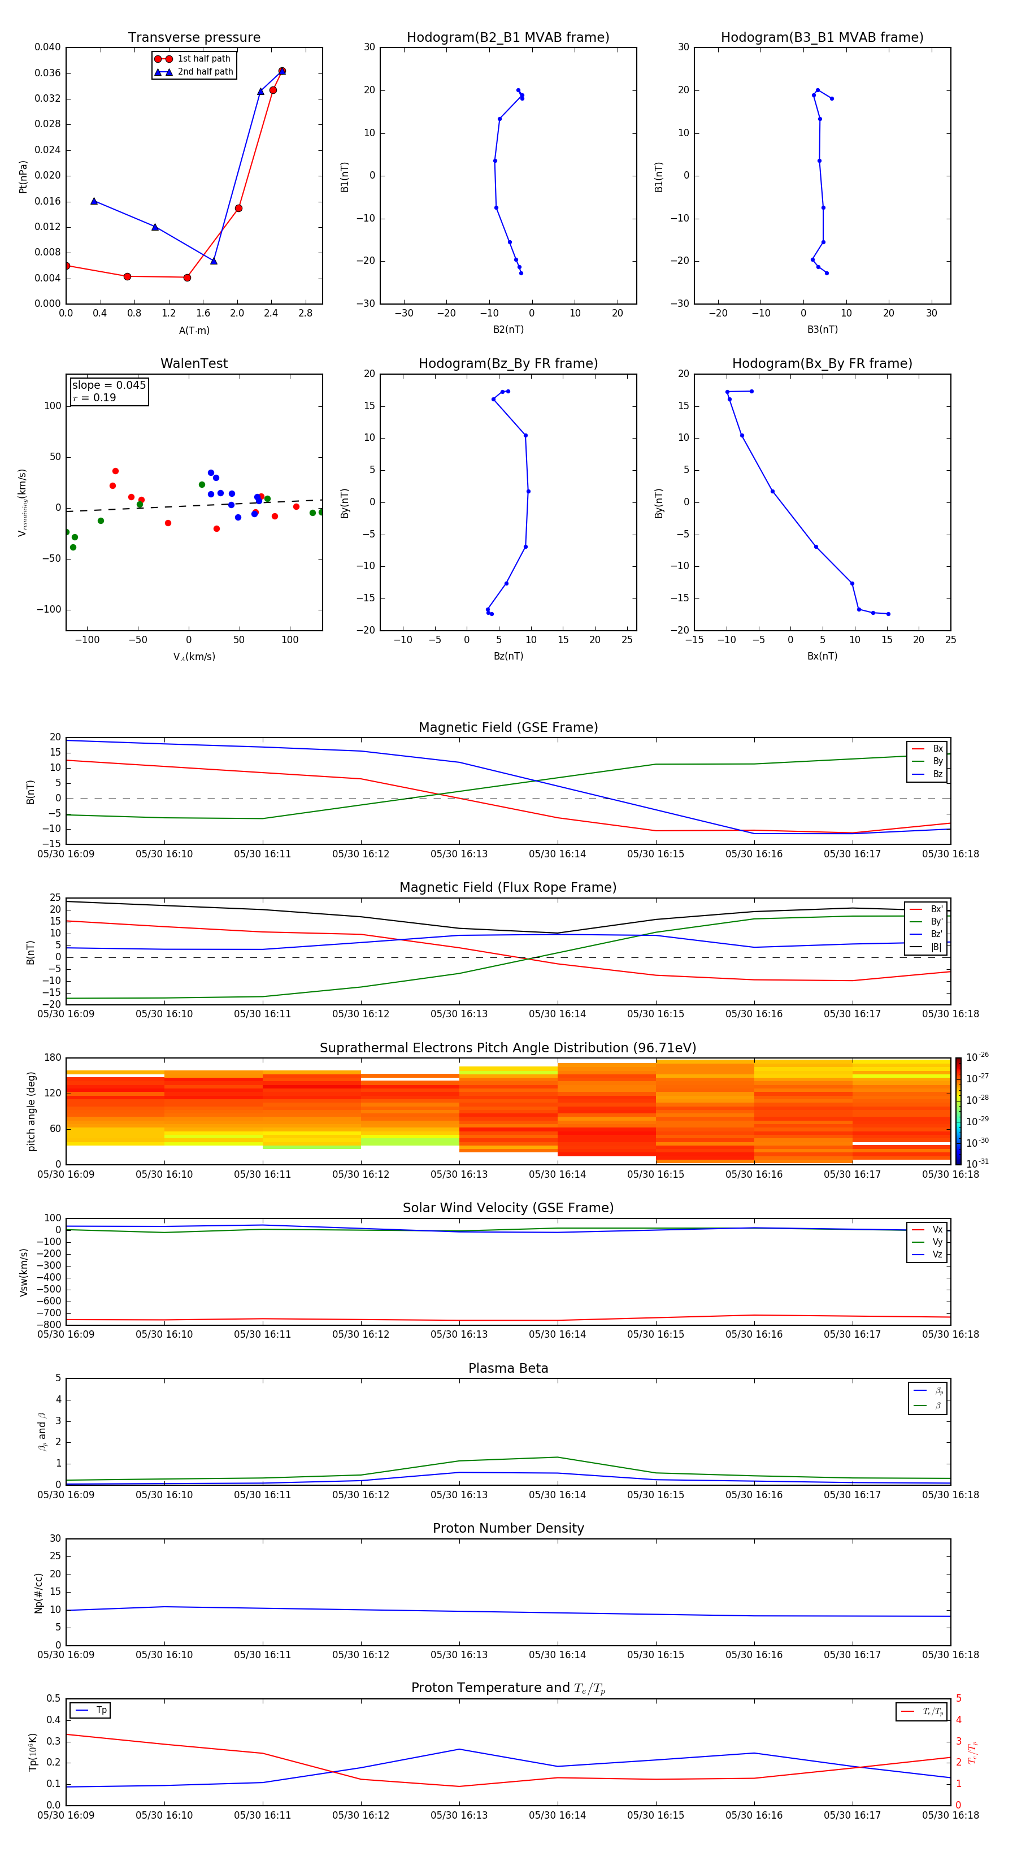Click "Bx'" in Flux Rope Frame legend
The image size is (1017, 1865).
927,909
